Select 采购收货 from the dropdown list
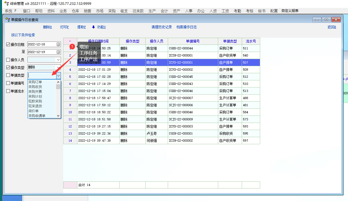The width and height of the screenshot is (348, 201). [35, 87]
